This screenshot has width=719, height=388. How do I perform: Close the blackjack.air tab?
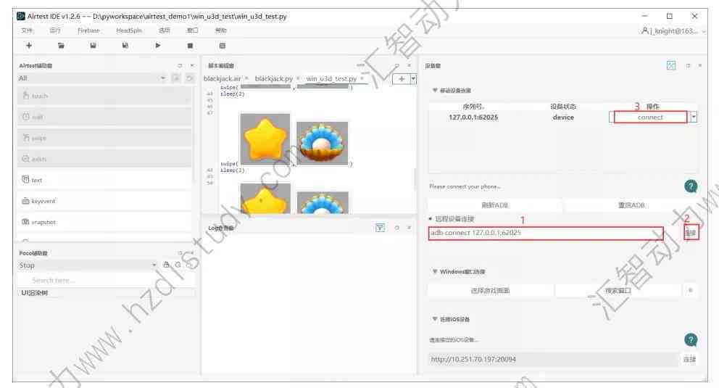coord(246,78)
